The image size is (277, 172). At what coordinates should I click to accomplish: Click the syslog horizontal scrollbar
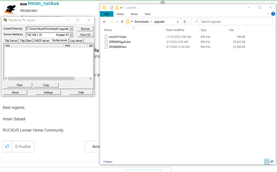[x=42, y=79]
